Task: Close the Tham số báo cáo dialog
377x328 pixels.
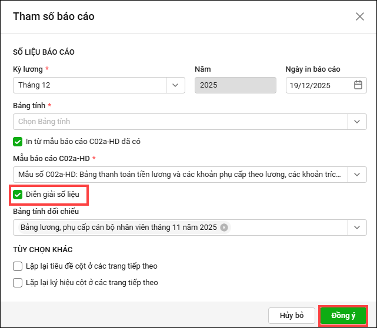Action: click(360, 16)
